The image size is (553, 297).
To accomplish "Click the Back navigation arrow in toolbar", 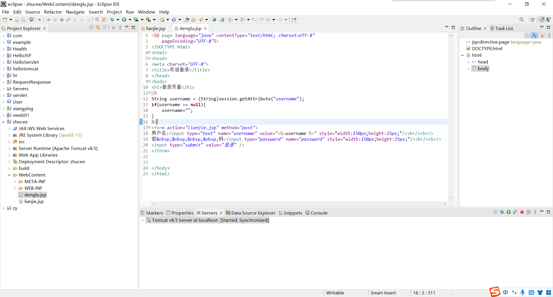I will point(268,20).
